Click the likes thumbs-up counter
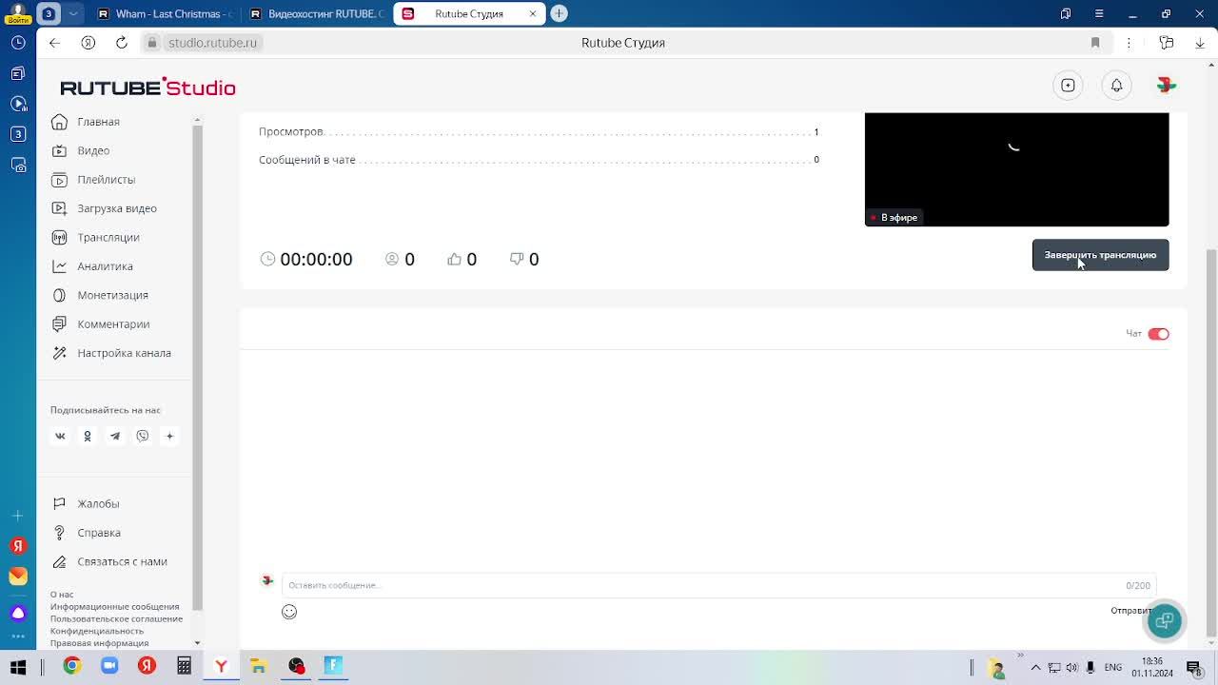 (x=462, y=259)
